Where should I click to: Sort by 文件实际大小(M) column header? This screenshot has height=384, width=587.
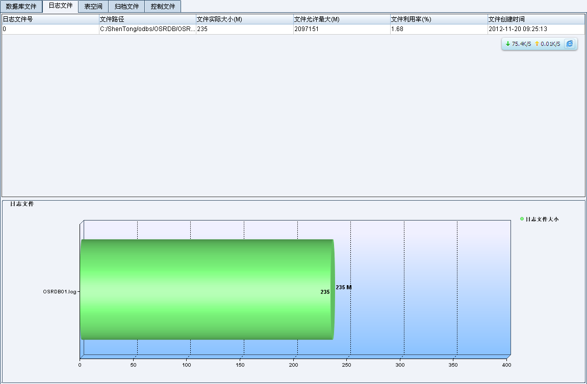244,19
